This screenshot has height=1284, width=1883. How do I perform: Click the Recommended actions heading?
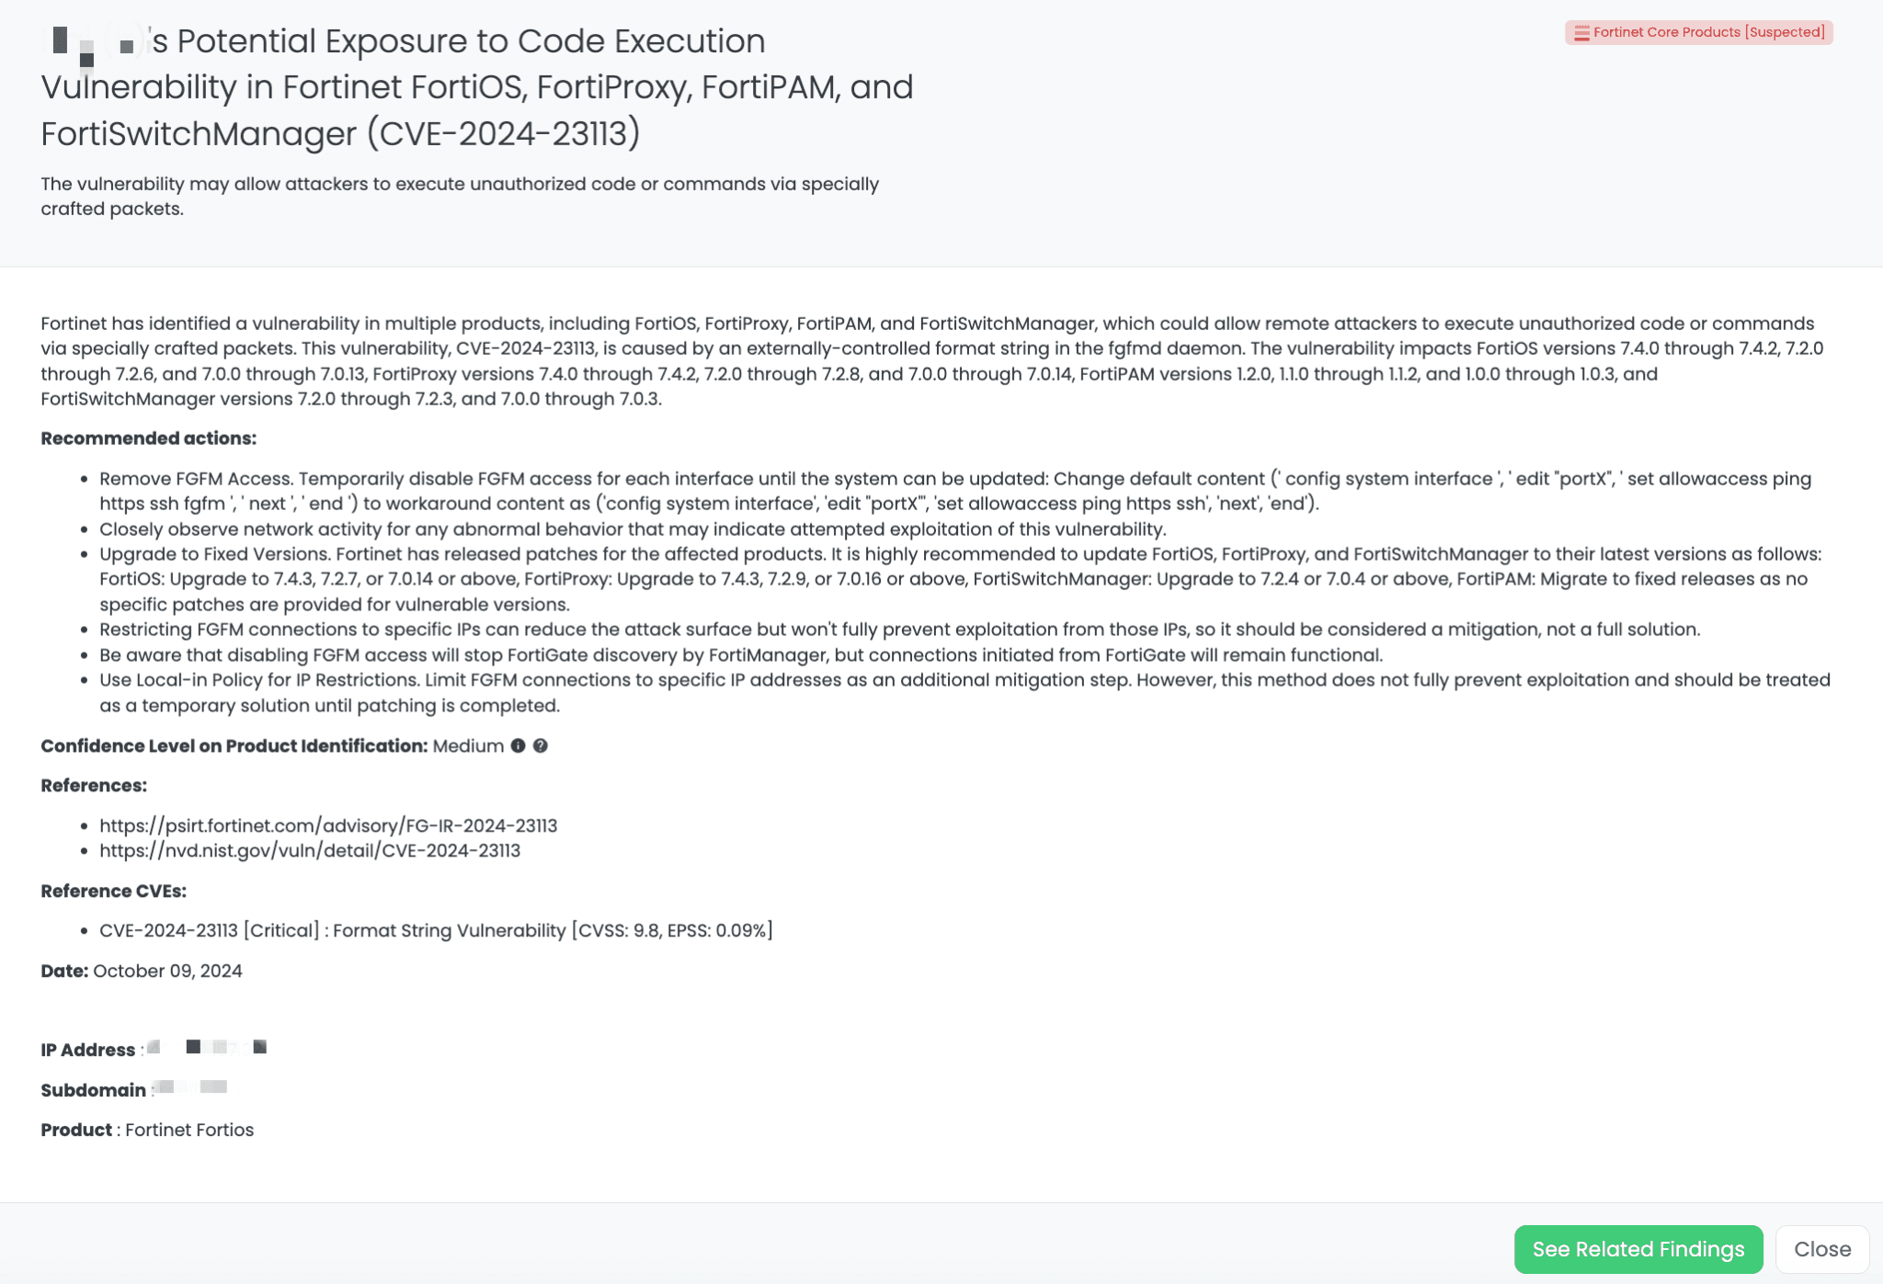(x=148, y=438)
